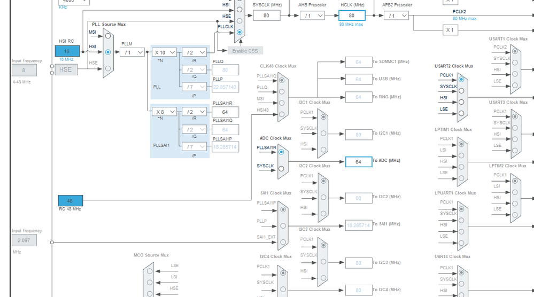Open the AHB Prescaler dropdown
This screenshot has width=534, height=297.
click(x=312, y=15)
